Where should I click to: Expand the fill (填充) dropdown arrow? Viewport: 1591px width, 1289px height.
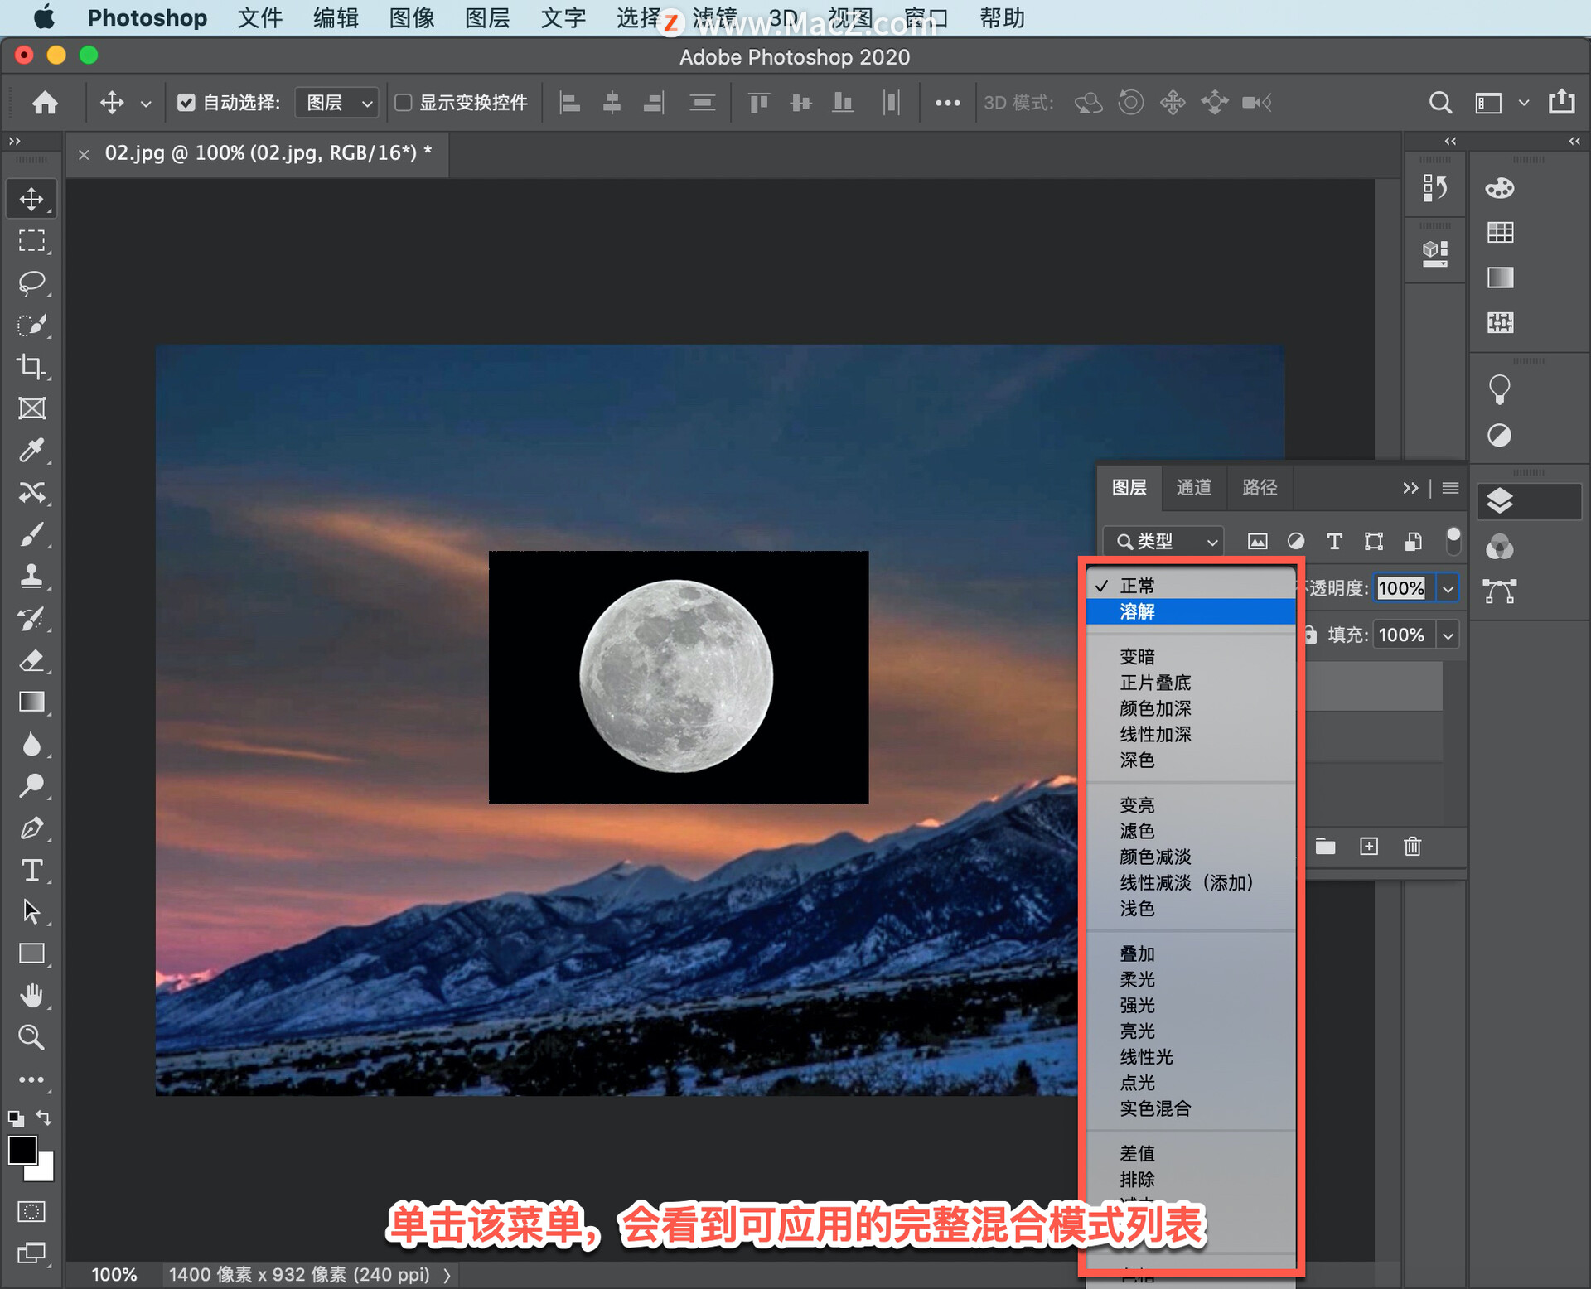click(1448, 635)
